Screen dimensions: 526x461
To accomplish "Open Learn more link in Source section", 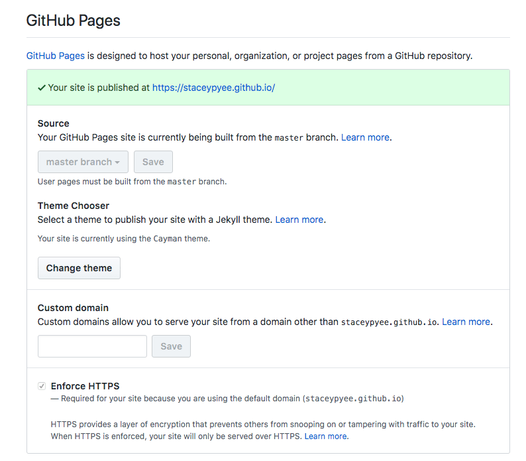I will click(365, 137).
